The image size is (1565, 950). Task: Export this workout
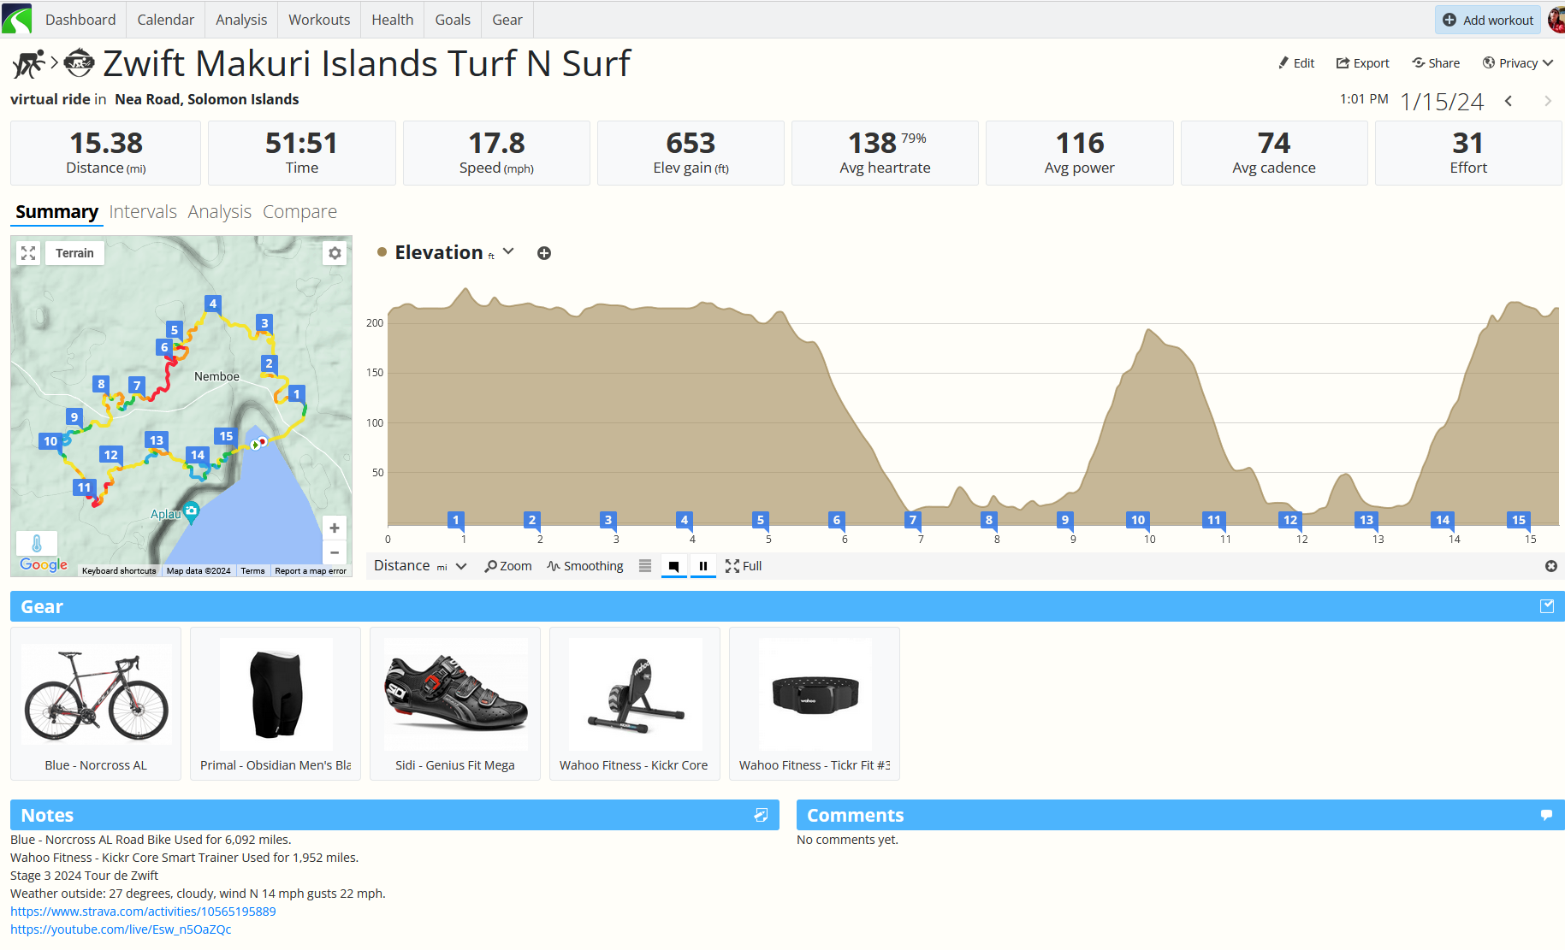[x=1363, y=63]
